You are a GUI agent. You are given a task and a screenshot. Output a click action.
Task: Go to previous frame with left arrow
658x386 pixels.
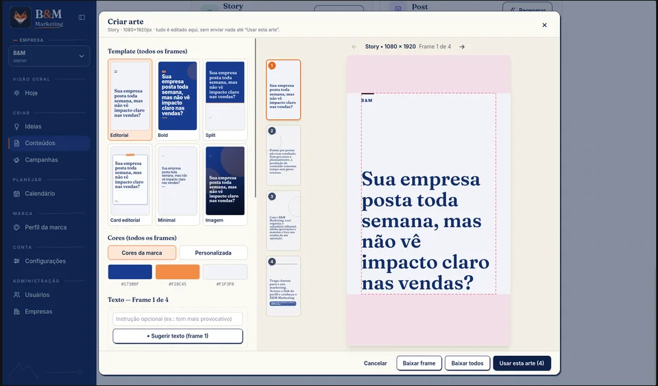pos(354,47)
